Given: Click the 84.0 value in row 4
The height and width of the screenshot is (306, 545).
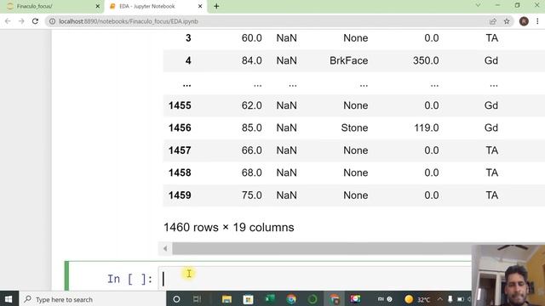Looking at the screenshot, I should pos(252,60).
